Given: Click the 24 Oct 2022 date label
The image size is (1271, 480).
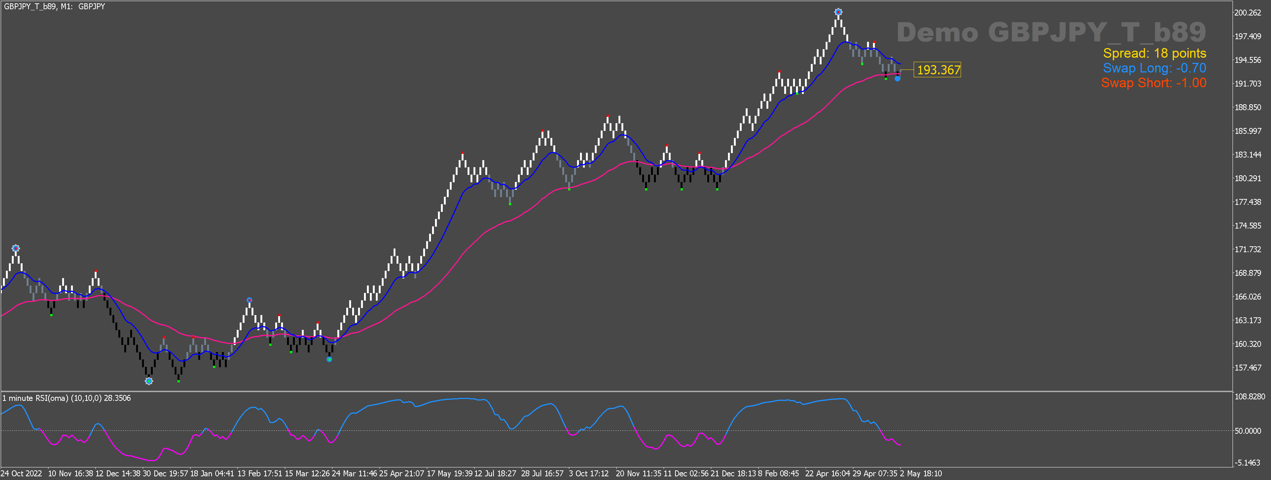Looking at the screenshot, I should pyautogui.click(x=21, y=474).
